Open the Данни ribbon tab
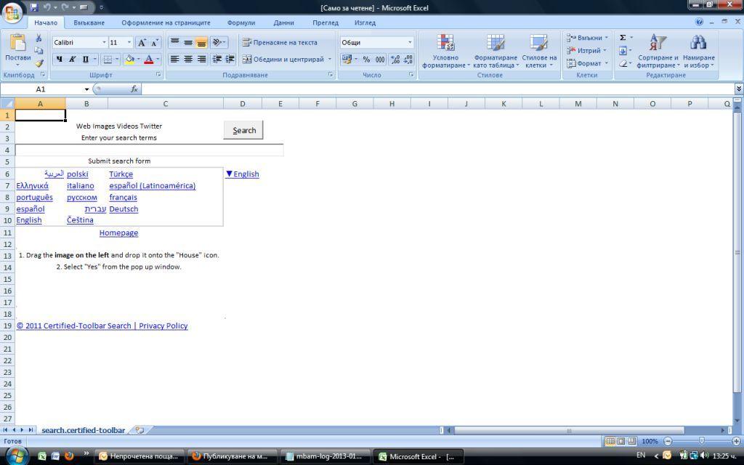This screenshot has height=465, width=744. [284, 23]
